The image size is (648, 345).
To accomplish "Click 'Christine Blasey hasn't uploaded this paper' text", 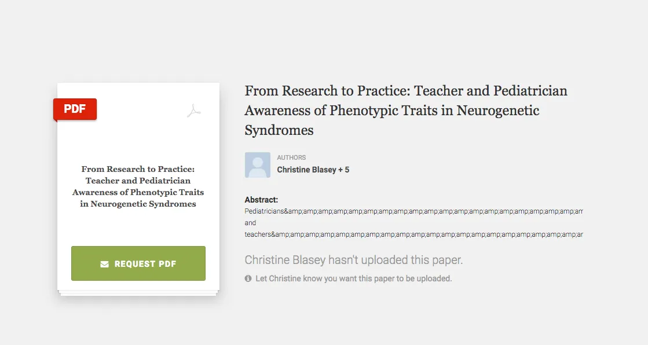I will 354,260.
